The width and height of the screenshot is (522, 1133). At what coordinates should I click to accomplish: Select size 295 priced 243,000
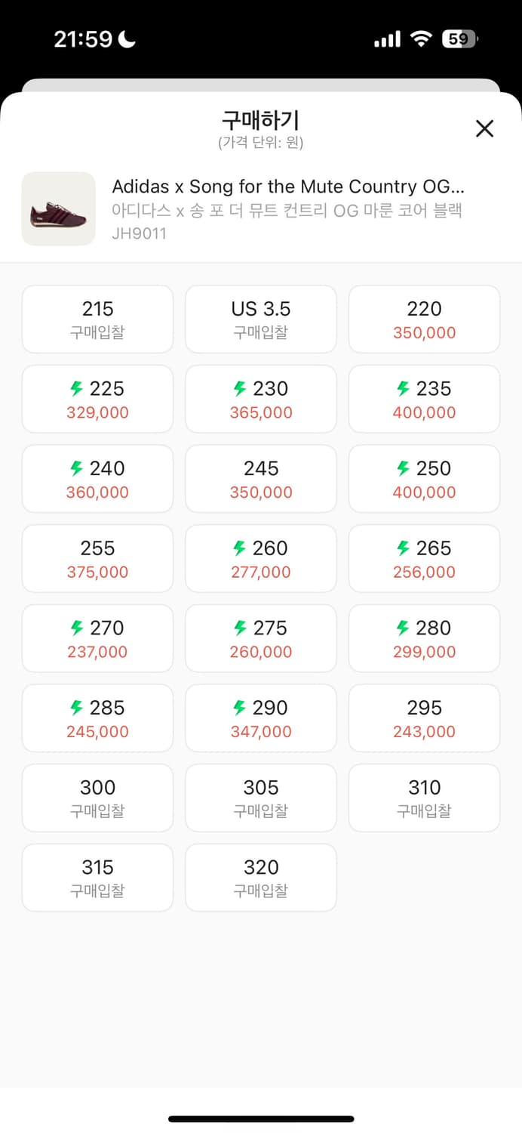click(x=424, y=718)
